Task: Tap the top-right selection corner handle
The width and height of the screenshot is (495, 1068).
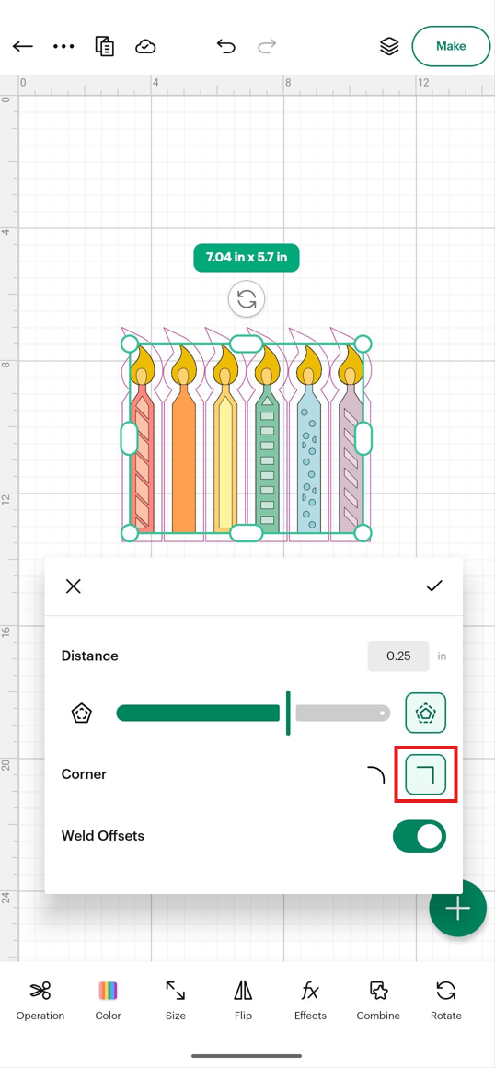Action: (363, 343)
